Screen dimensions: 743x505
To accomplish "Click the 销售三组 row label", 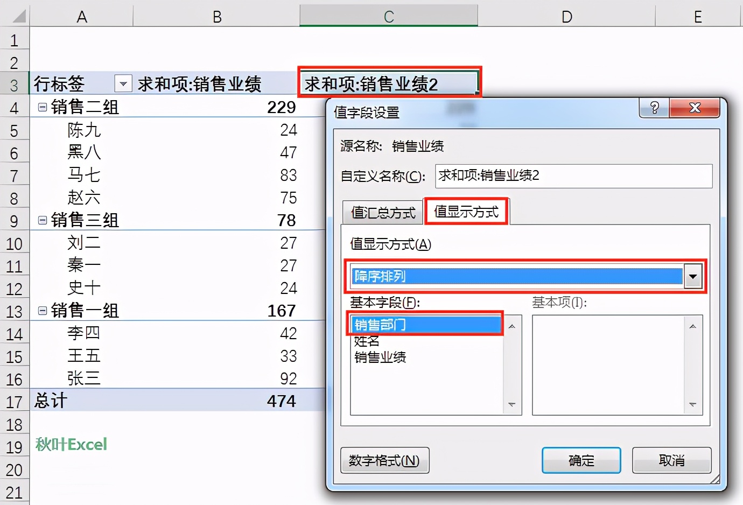I will [85, 220].
